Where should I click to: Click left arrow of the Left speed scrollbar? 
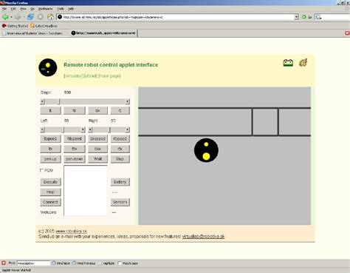[42, 129]
